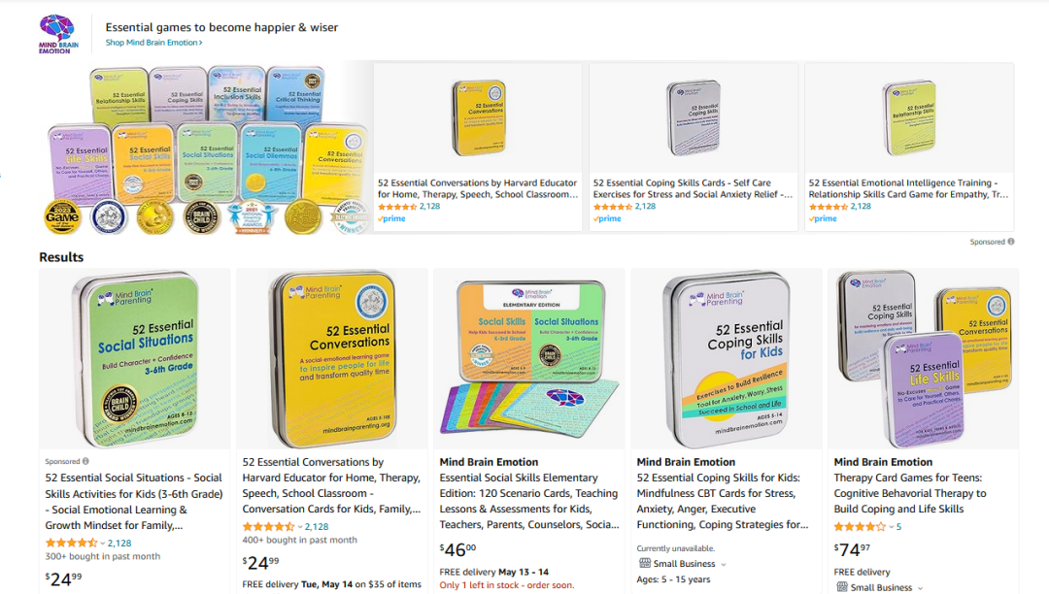This screenshot has height=594, width=1049.
Task: Click prime badge under Emotional Intelligence Training item
Action: point(824,219)
